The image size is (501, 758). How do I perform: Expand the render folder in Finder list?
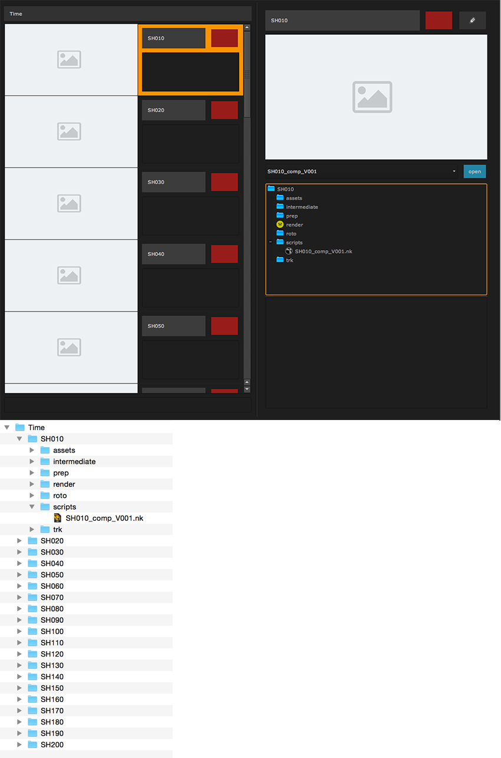point(32,484)
